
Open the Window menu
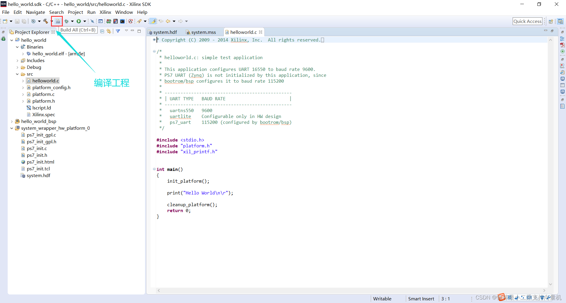point(124,12)
